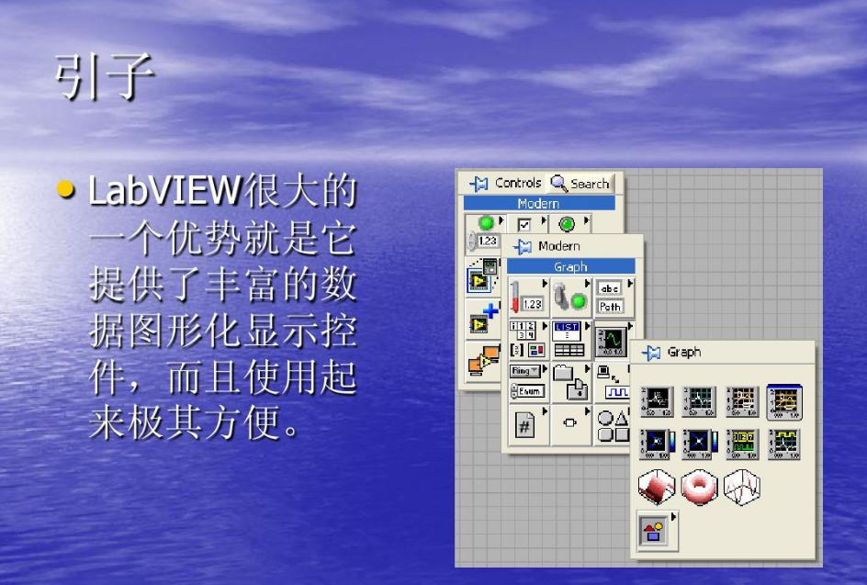Click the slide title 引子
Viewport: 867px width, 585px height.
click(x=104, y=76)
